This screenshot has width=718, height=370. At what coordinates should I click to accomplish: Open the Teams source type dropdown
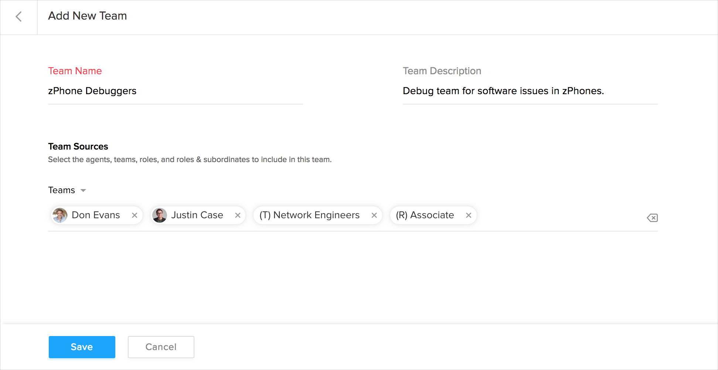pyautogui.click(x=67, y=190)
